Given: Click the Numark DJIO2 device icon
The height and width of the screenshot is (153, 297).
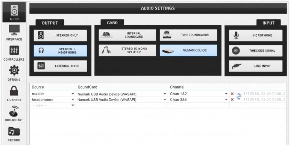Looking at the screenshot, I should pos(168,50).
